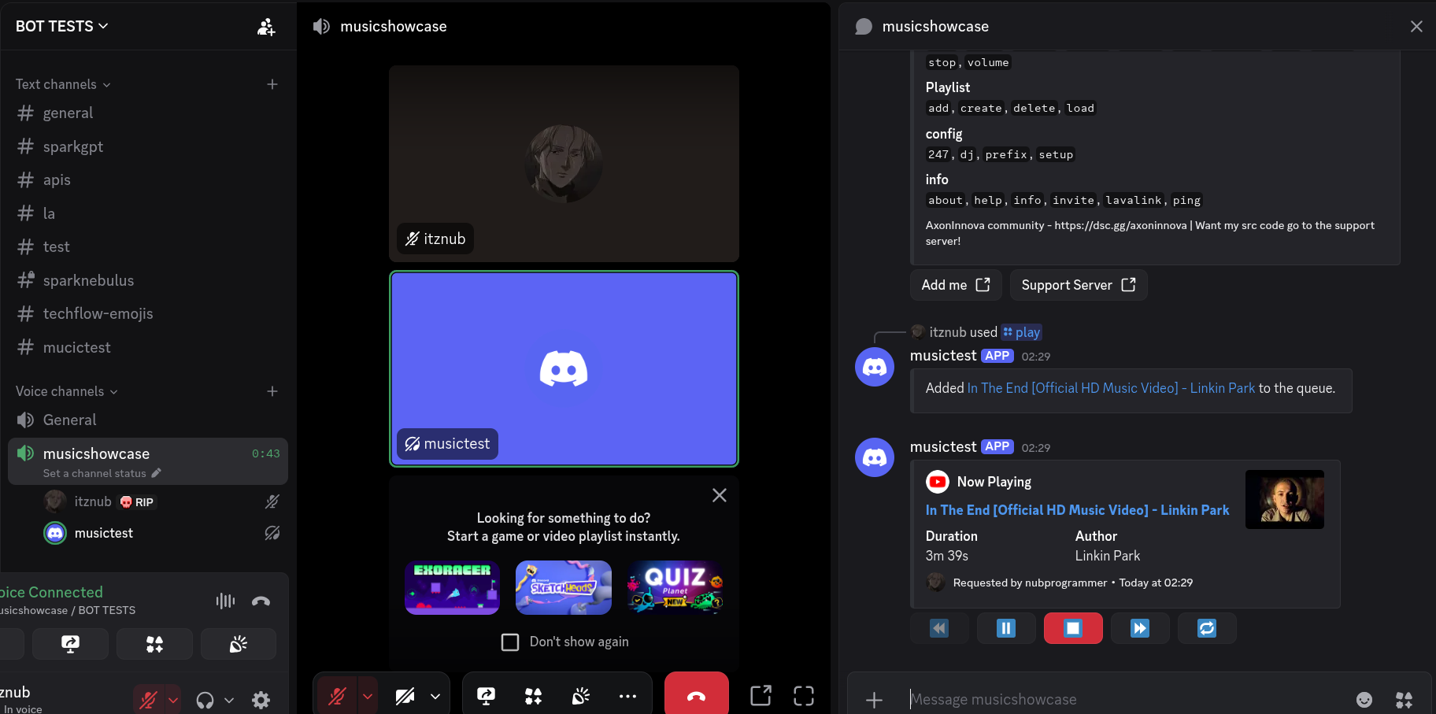1436x714 pixels.
Task: Click the invite members icon
Action: [266, 27]
